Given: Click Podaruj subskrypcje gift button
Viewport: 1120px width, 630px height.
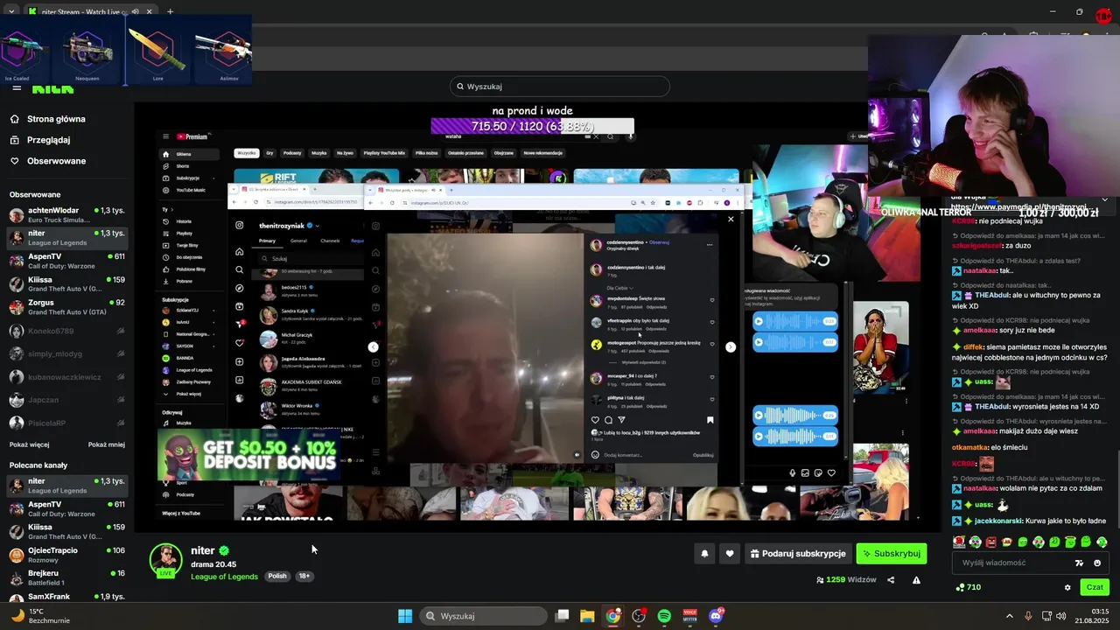Looking at the screenshot, I should tap(797, 554).
